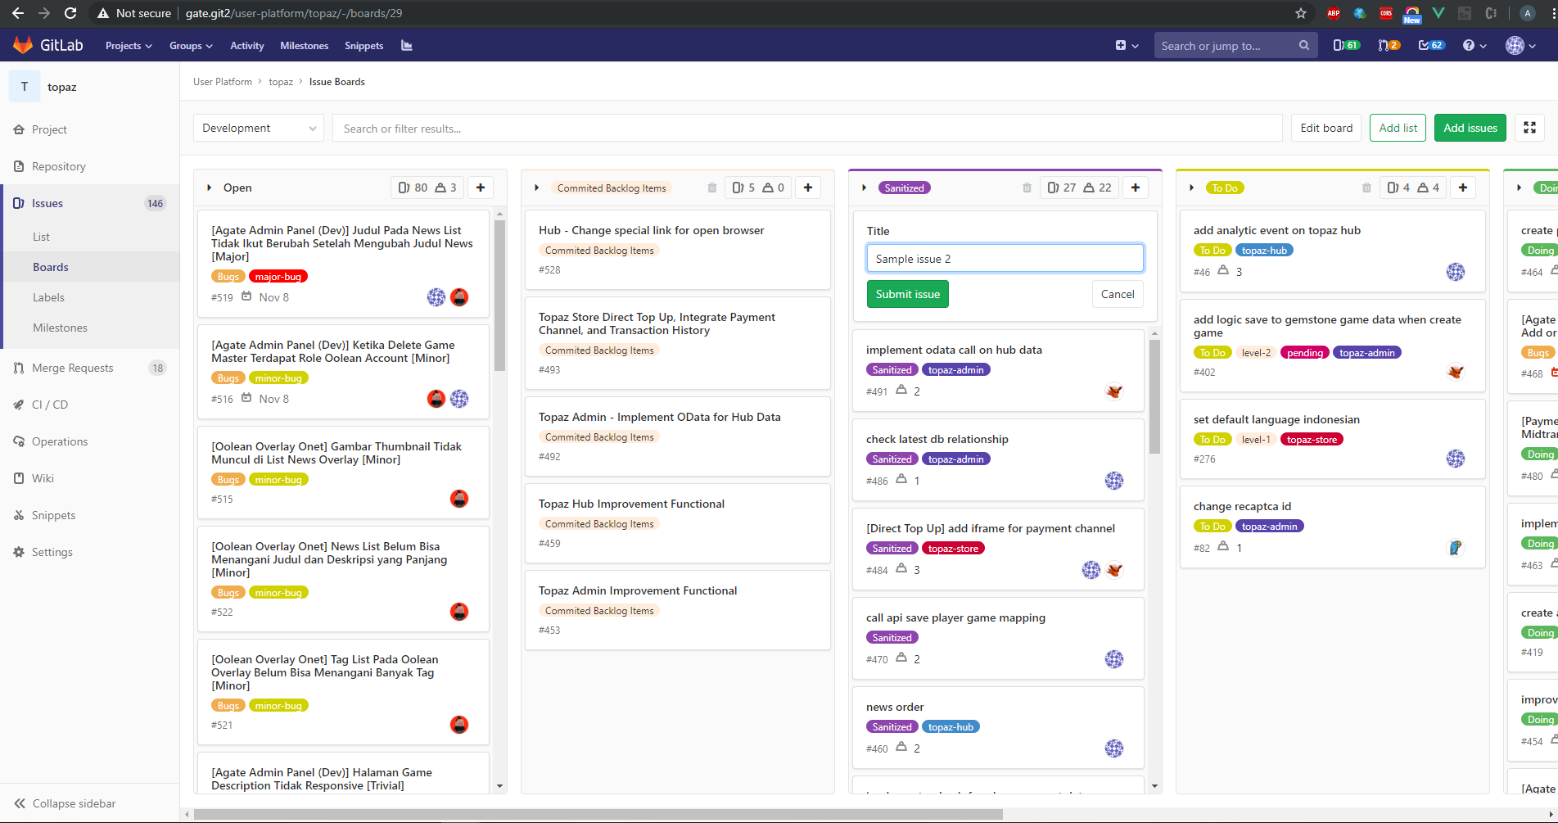This screenshot has width=1558, height=823.
Task: Click the GitLab fox logo
Action: point(23,45)
